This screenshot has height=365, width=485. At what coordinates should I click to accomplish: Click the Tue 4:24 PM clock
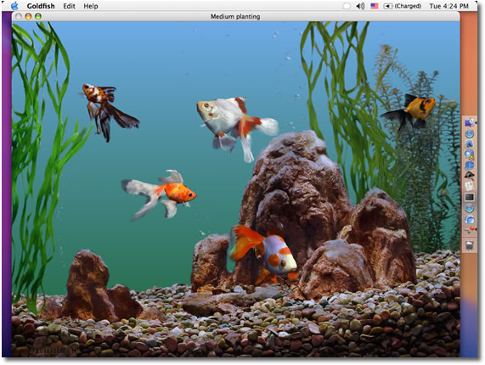448,6
